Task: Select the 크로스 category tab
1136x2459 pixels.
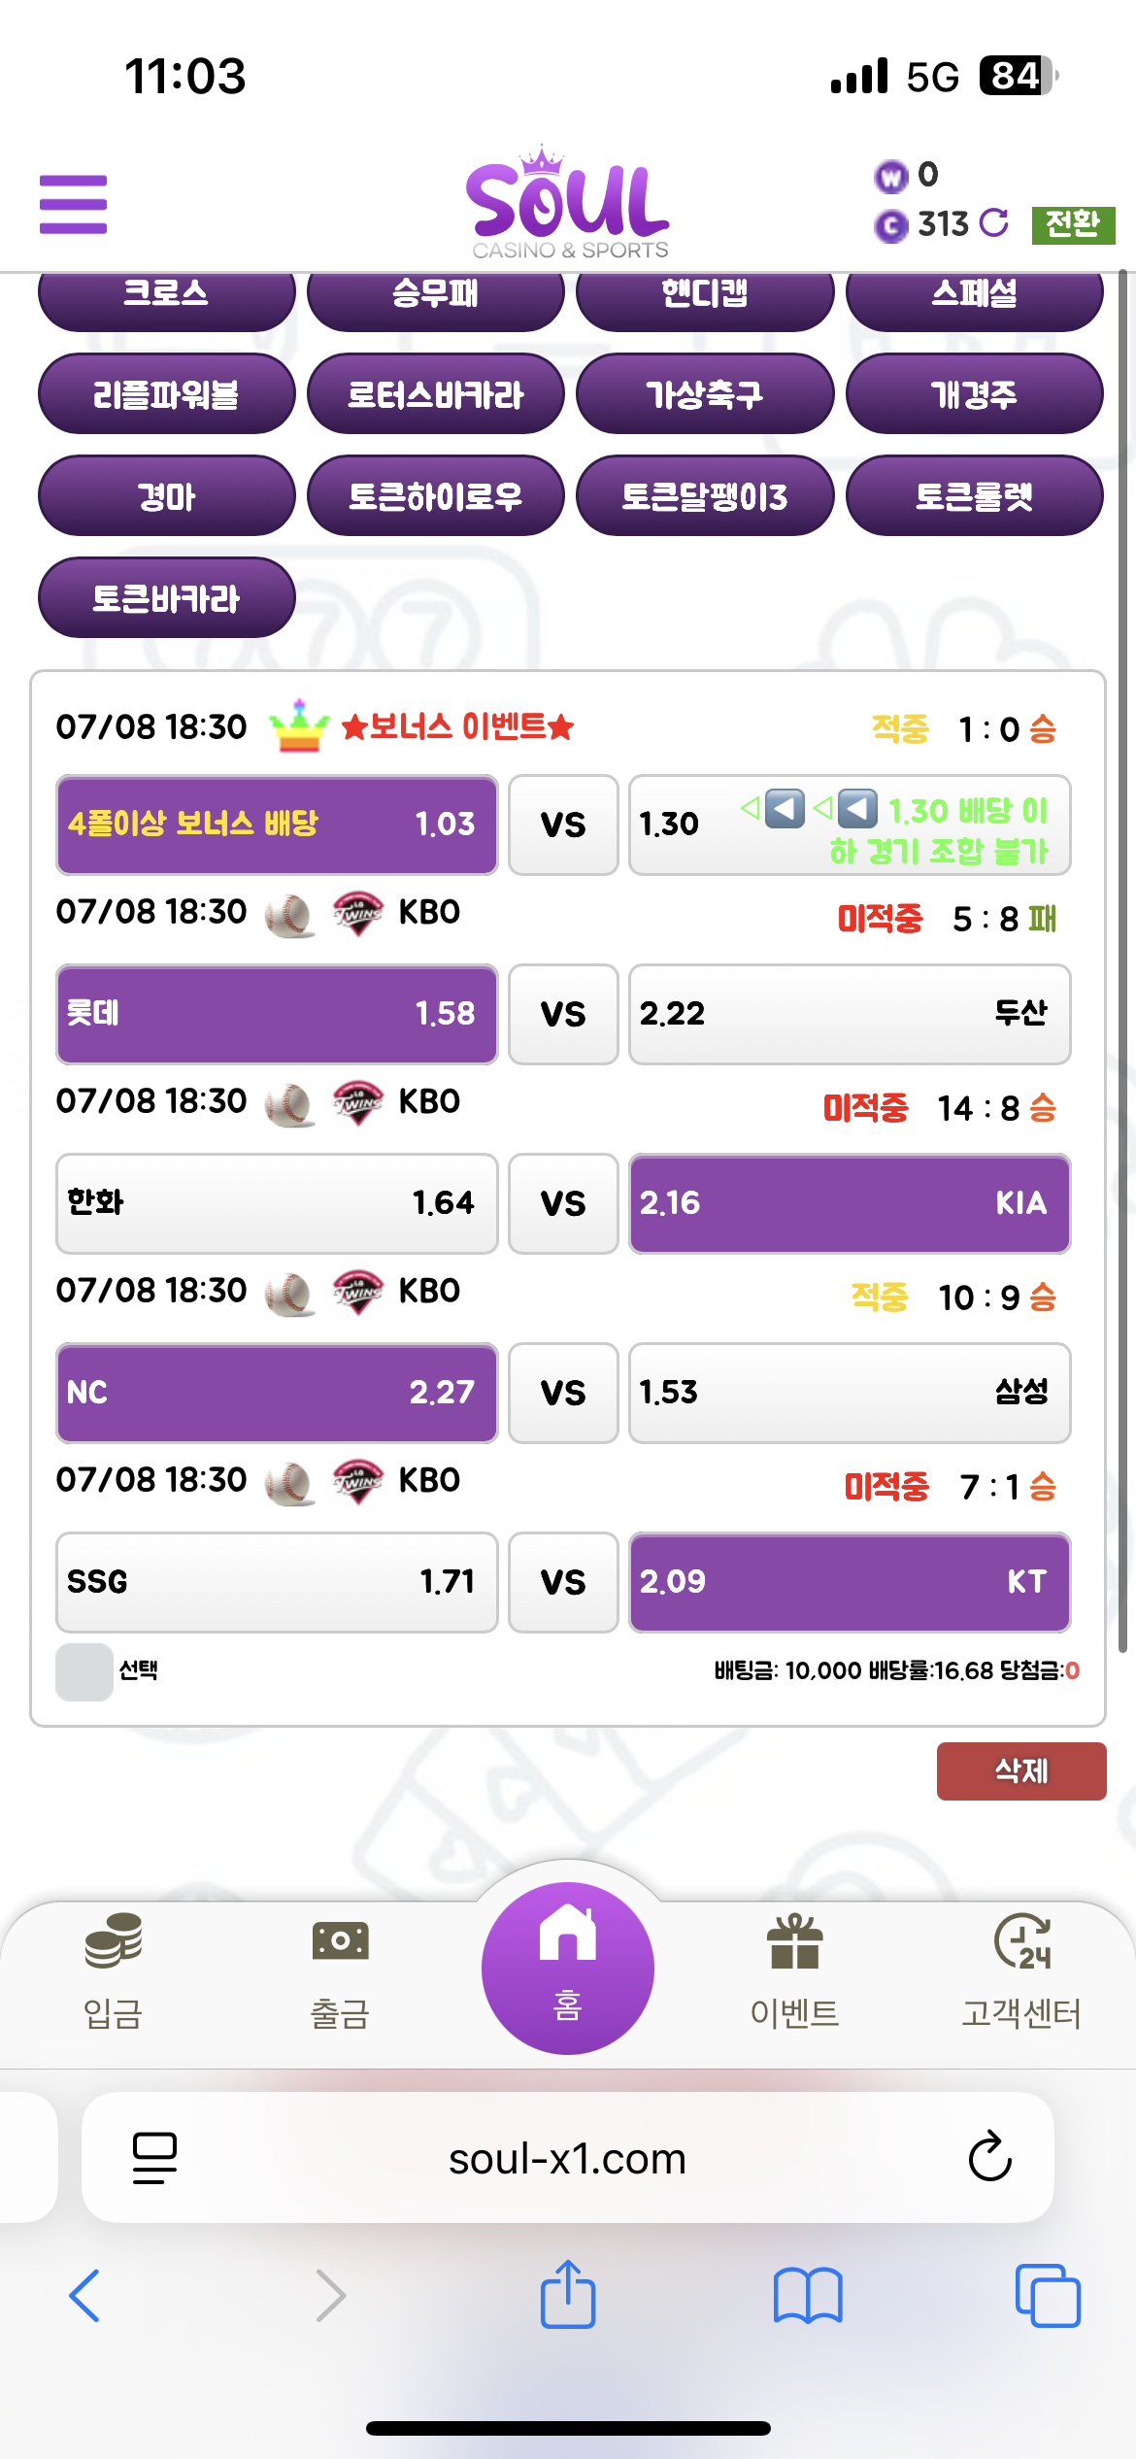Action: coord(167,294)
